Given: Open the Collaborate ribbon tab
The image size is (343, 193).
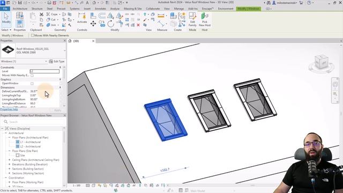Looking at the screenshot, I should [x=153, y=9].
